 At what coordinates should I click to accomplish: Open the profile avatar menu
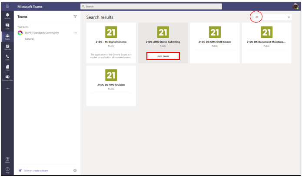point(295,7)
